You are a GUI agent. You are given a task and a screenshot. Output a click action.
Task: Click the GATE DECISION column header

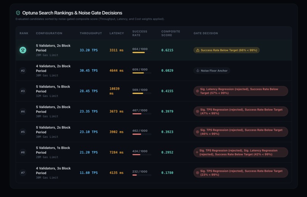[206, 33]
